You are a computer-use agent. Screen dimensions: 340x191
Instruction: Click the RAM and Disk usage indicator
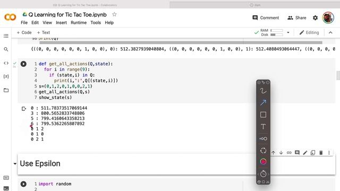tap(268, 32)
